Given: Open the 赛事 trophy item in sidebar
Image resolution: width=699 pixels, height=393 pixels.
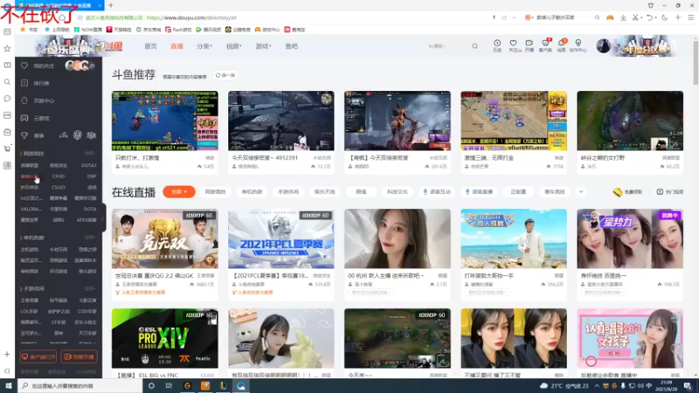Looking at the screenshot, I should 33,135.
